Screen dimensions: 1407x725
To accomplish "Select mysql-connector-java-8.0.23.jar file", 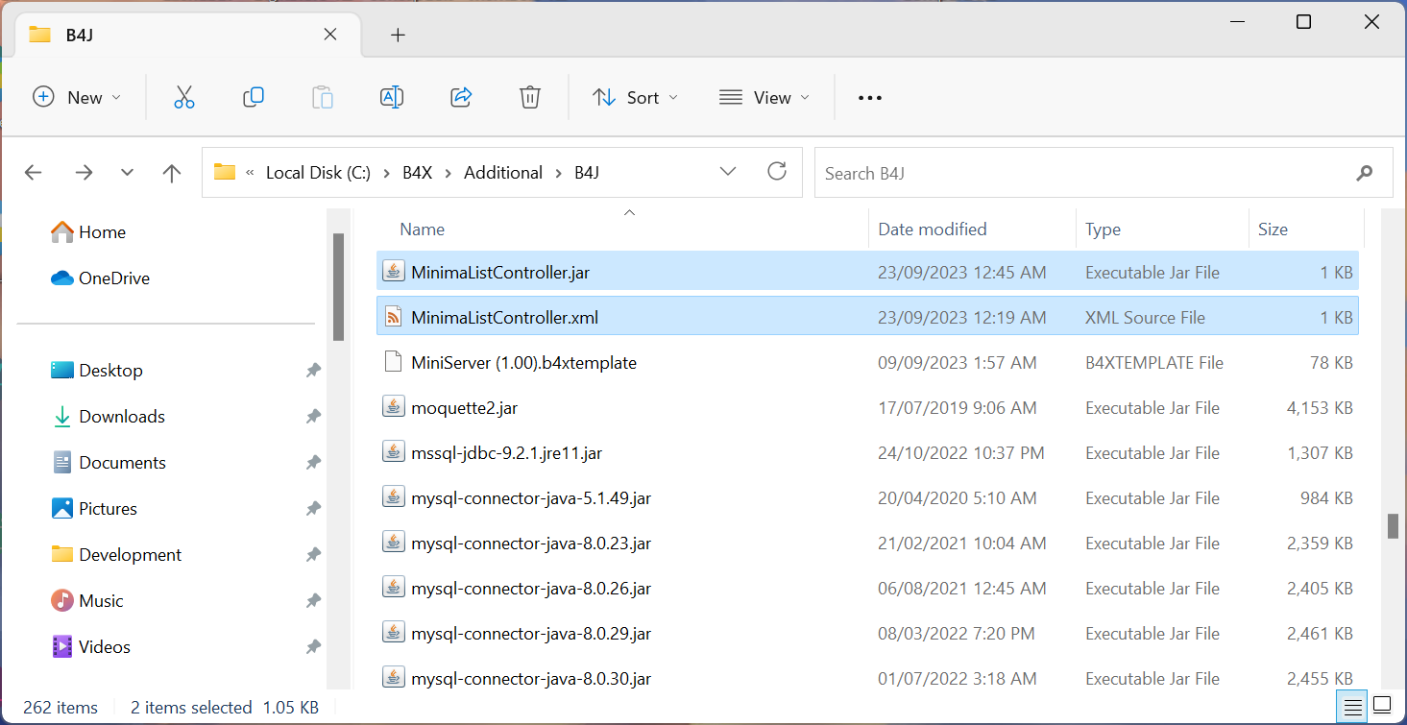I will (867, 544).
